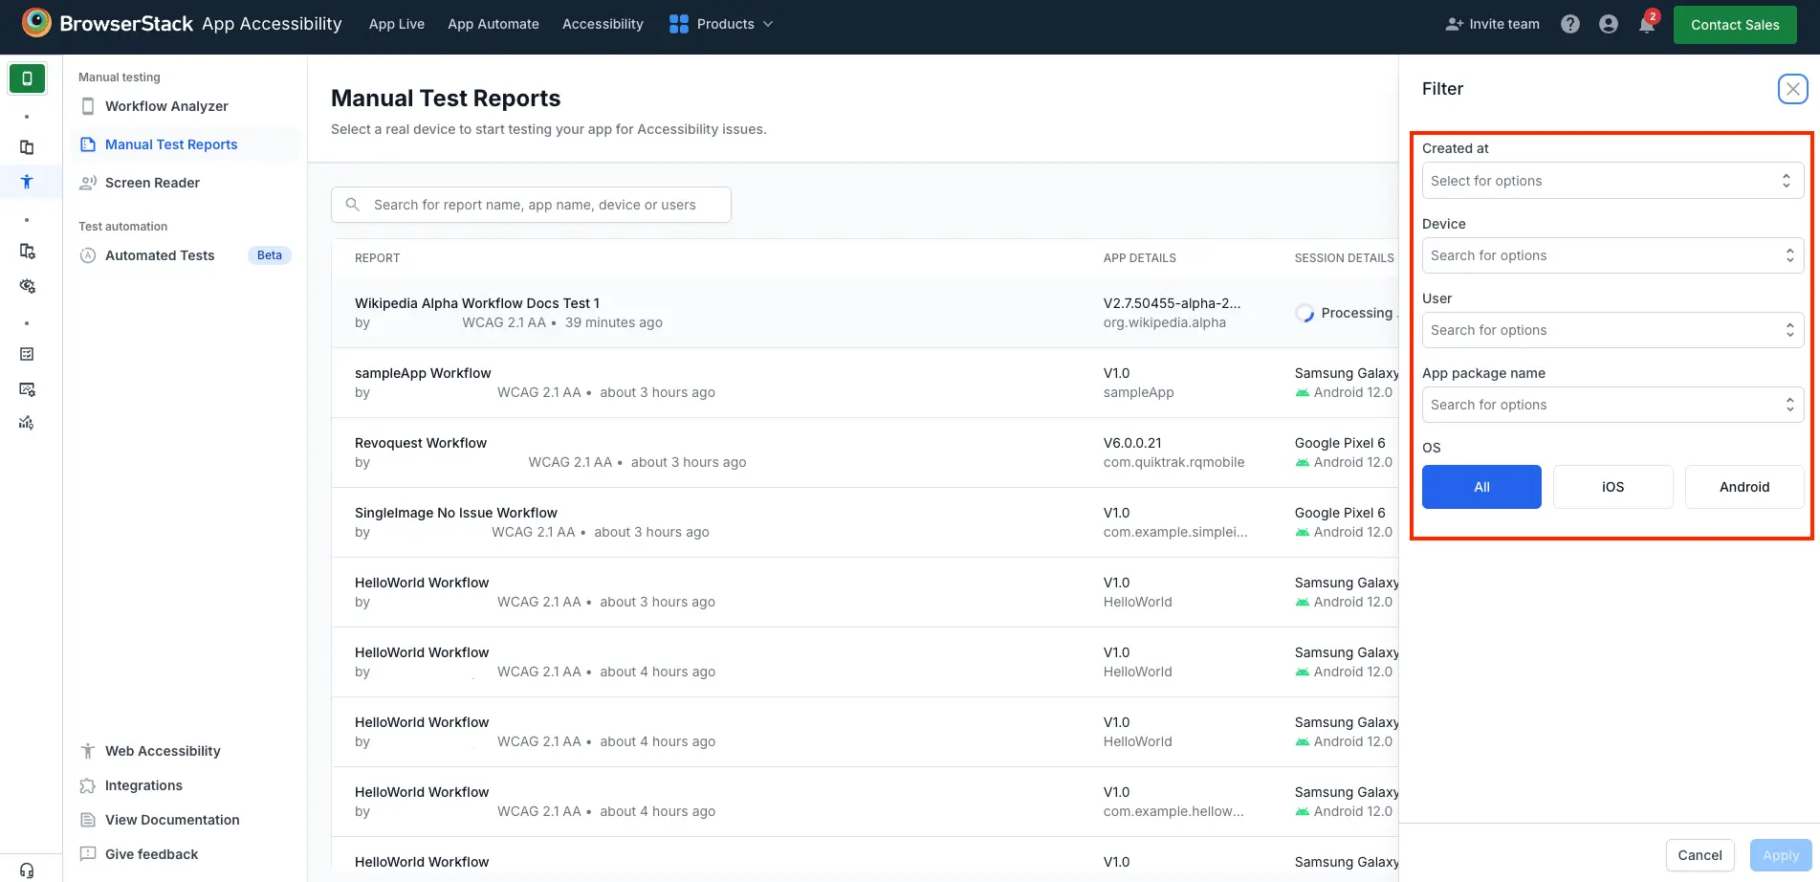The width and height of the screenshot is (1820, 882).
Task: Select the All OS filter option
Action: click(1480, 487)
